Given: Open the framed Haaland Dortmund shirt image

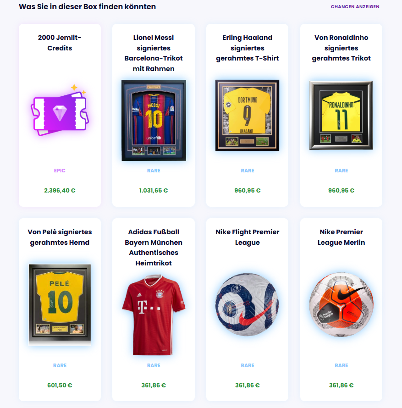Looking at the screenshot, I should tap(247, 115).
